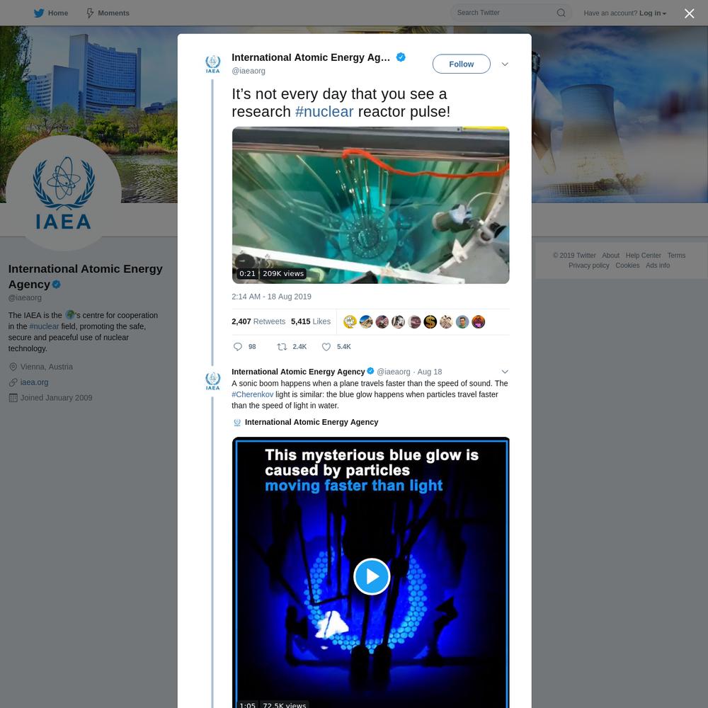708x708 pixels.
Task: Open the Log in dropdown
Action: point(653,13)
